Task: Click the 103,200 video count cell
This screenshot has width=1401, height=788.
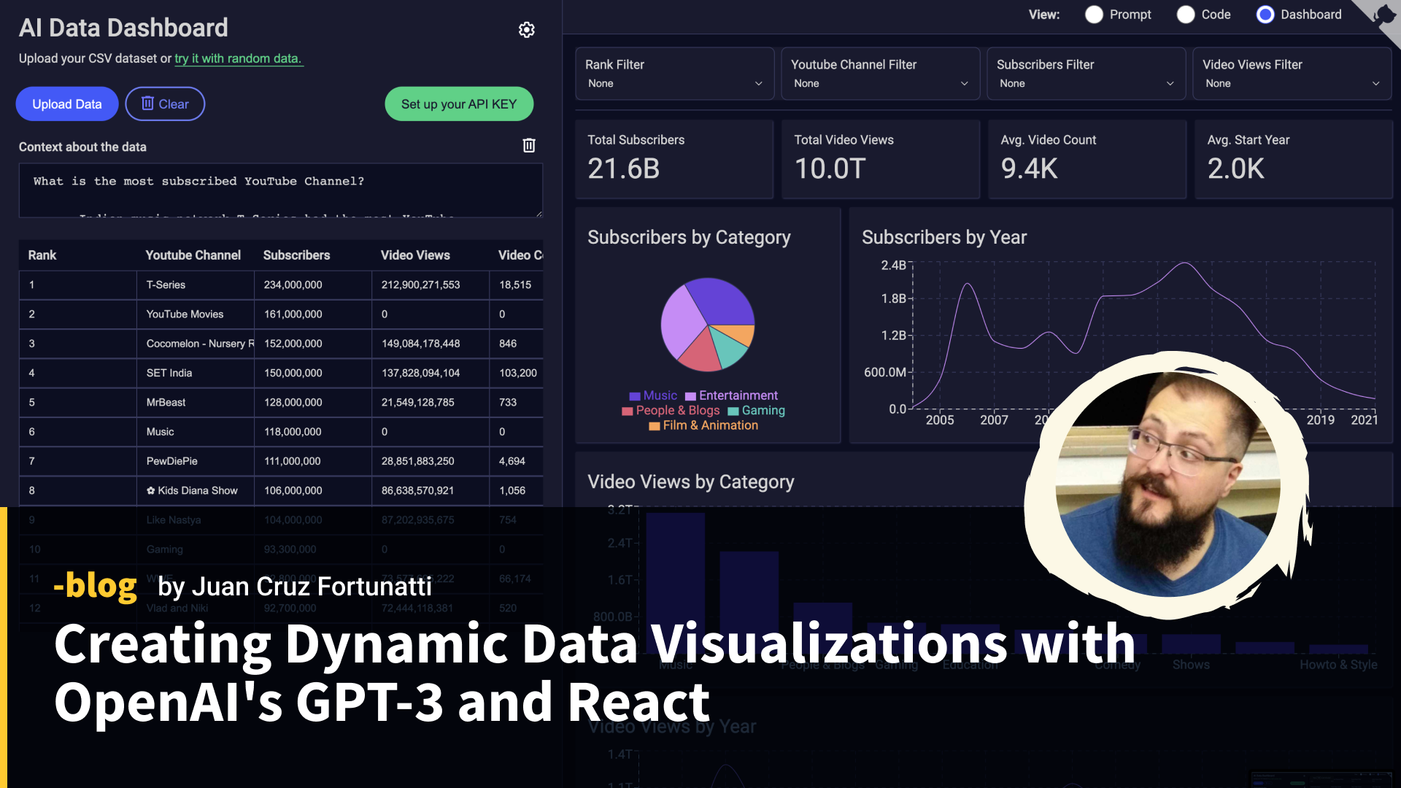Action: click(516, 373)
